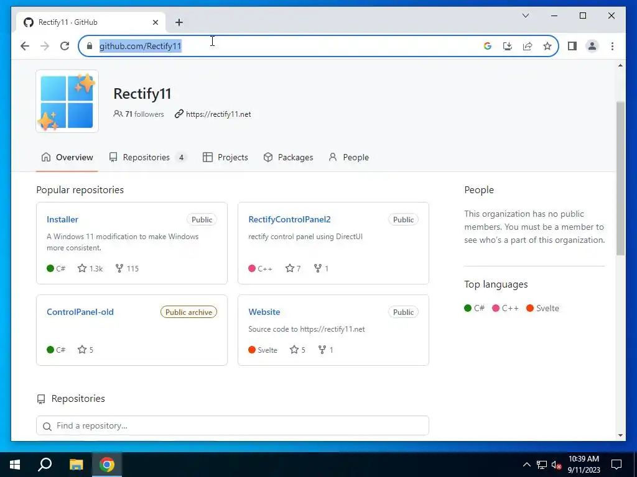
Task: Open the Chrome three-dot menu
Action: point(612,46)
